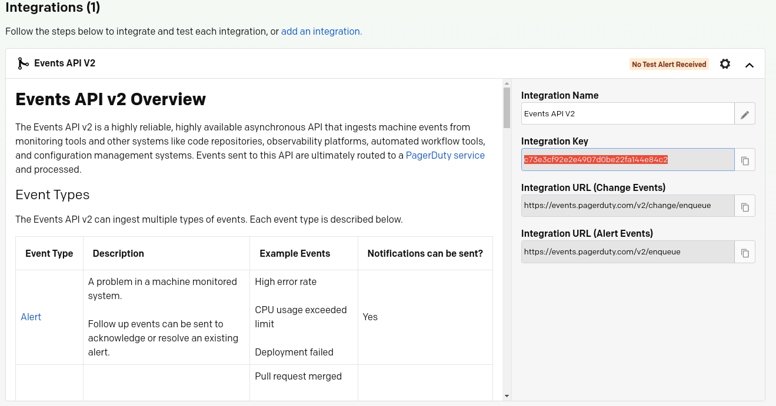The height and width of the screenshot is (406, 776).
Task: Click the Description column header
Action: click(x=118, y=254)
